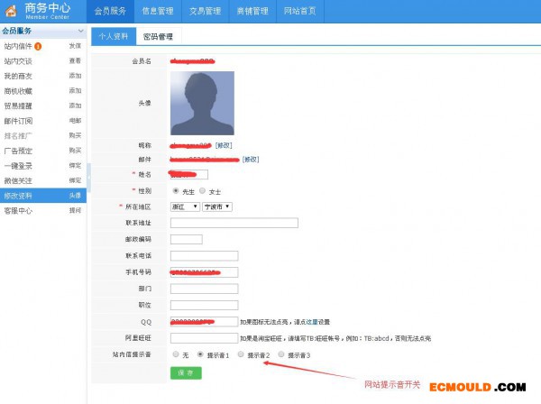Image resolution: width=541 pixels, height=404 pixels.
Task: Click the 联系地址 input field
Action: [234, 223]
